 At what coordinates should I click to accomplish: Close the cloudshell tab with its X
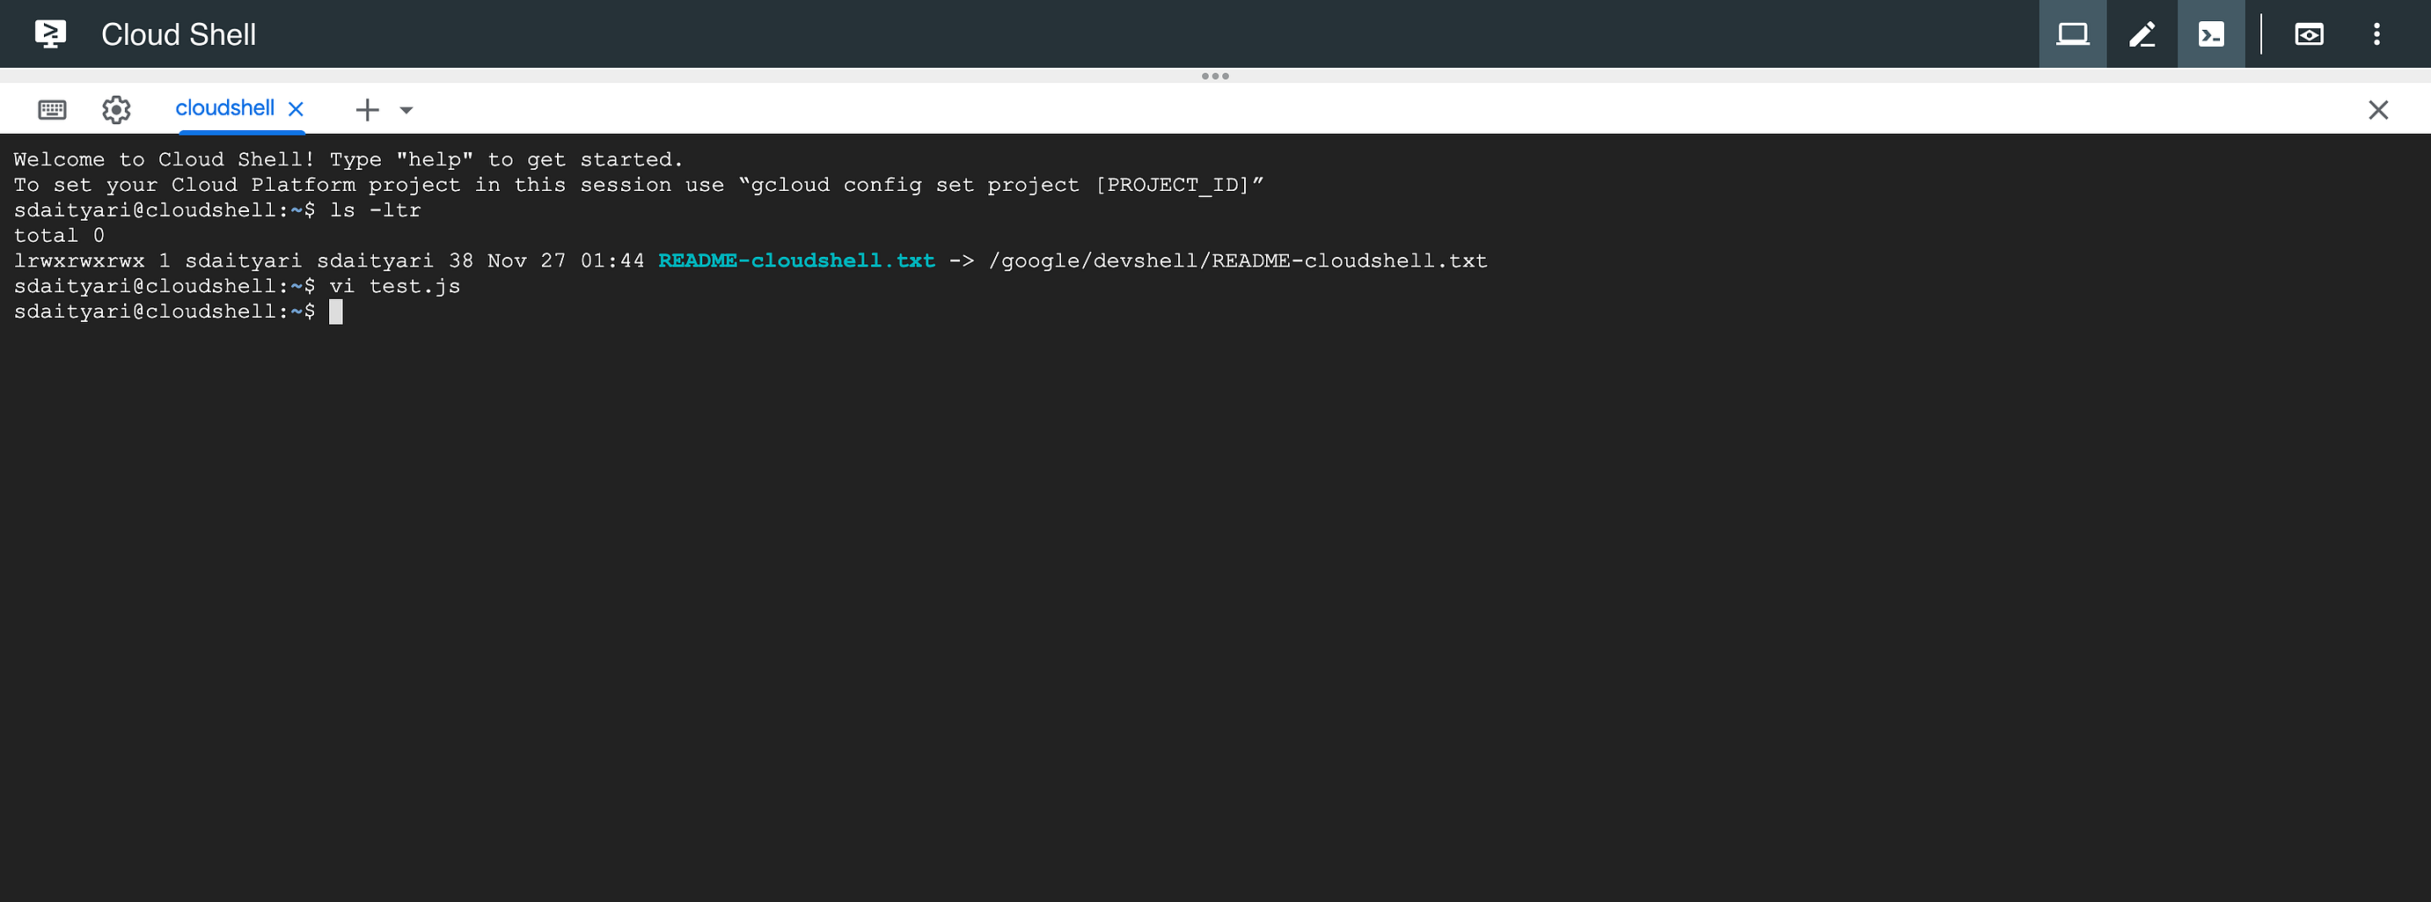pyautogui.click(x=296, y=108)
